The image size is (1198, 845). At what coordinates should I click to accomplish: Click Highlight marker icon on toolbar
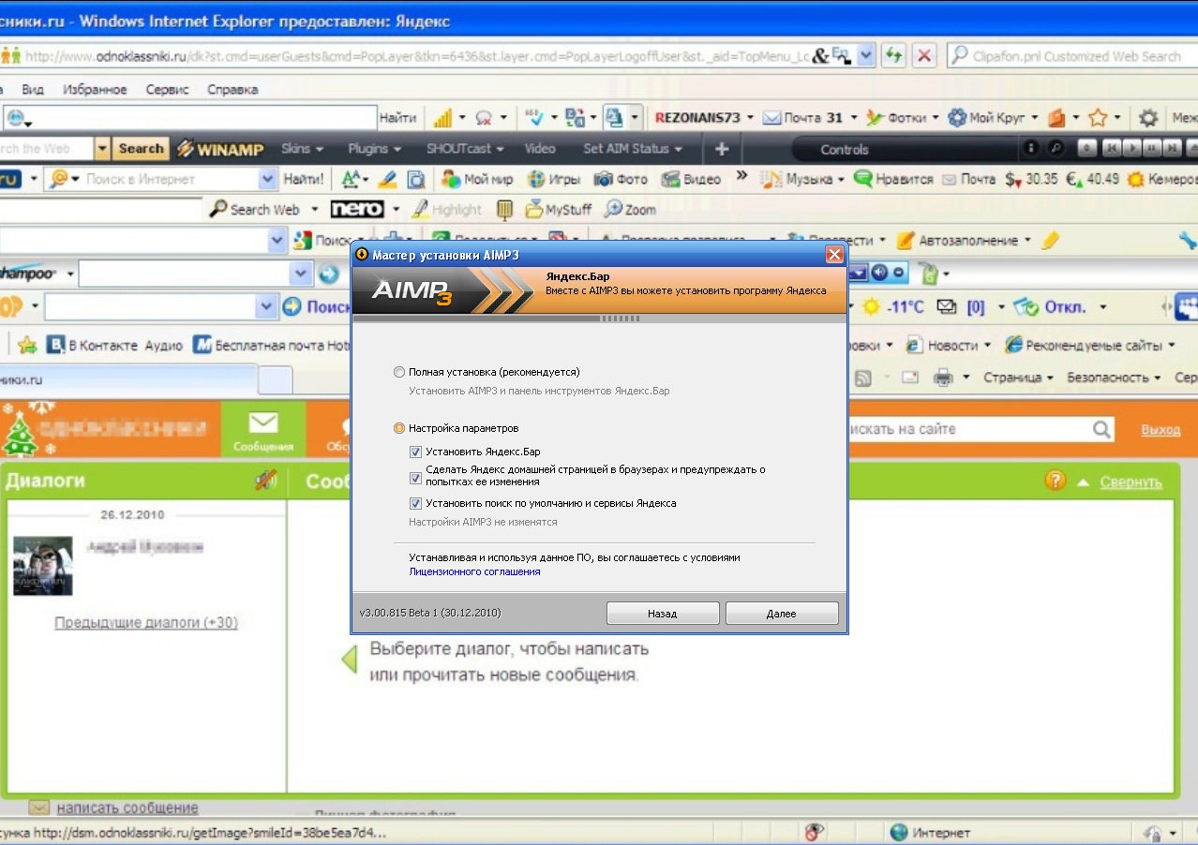point(447,210)
